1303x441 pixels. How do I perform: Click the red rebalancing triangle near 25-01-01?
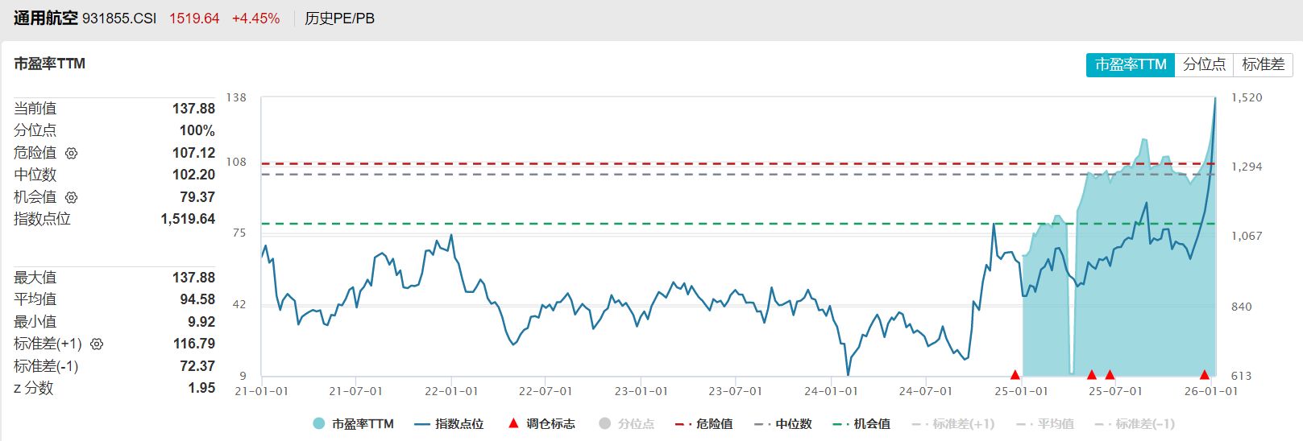(1015, 375)
